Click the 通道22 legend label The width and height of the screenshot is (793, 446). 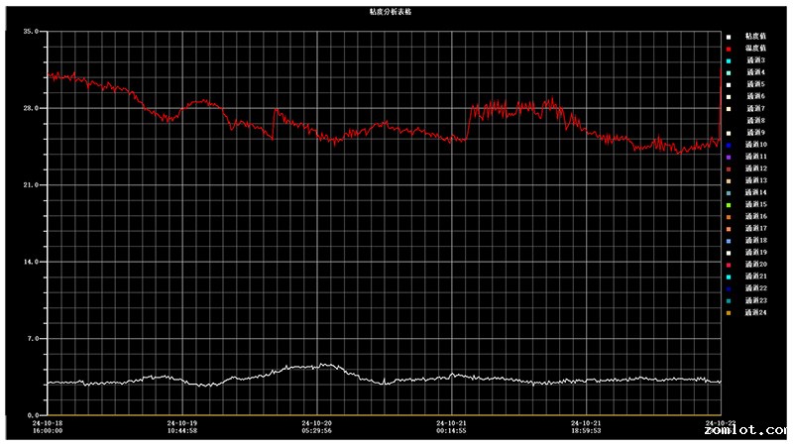pos(756,288)
